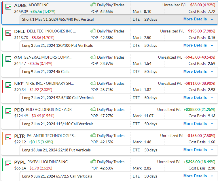Click More Details link for DELL put verticals

click(195, 45)
